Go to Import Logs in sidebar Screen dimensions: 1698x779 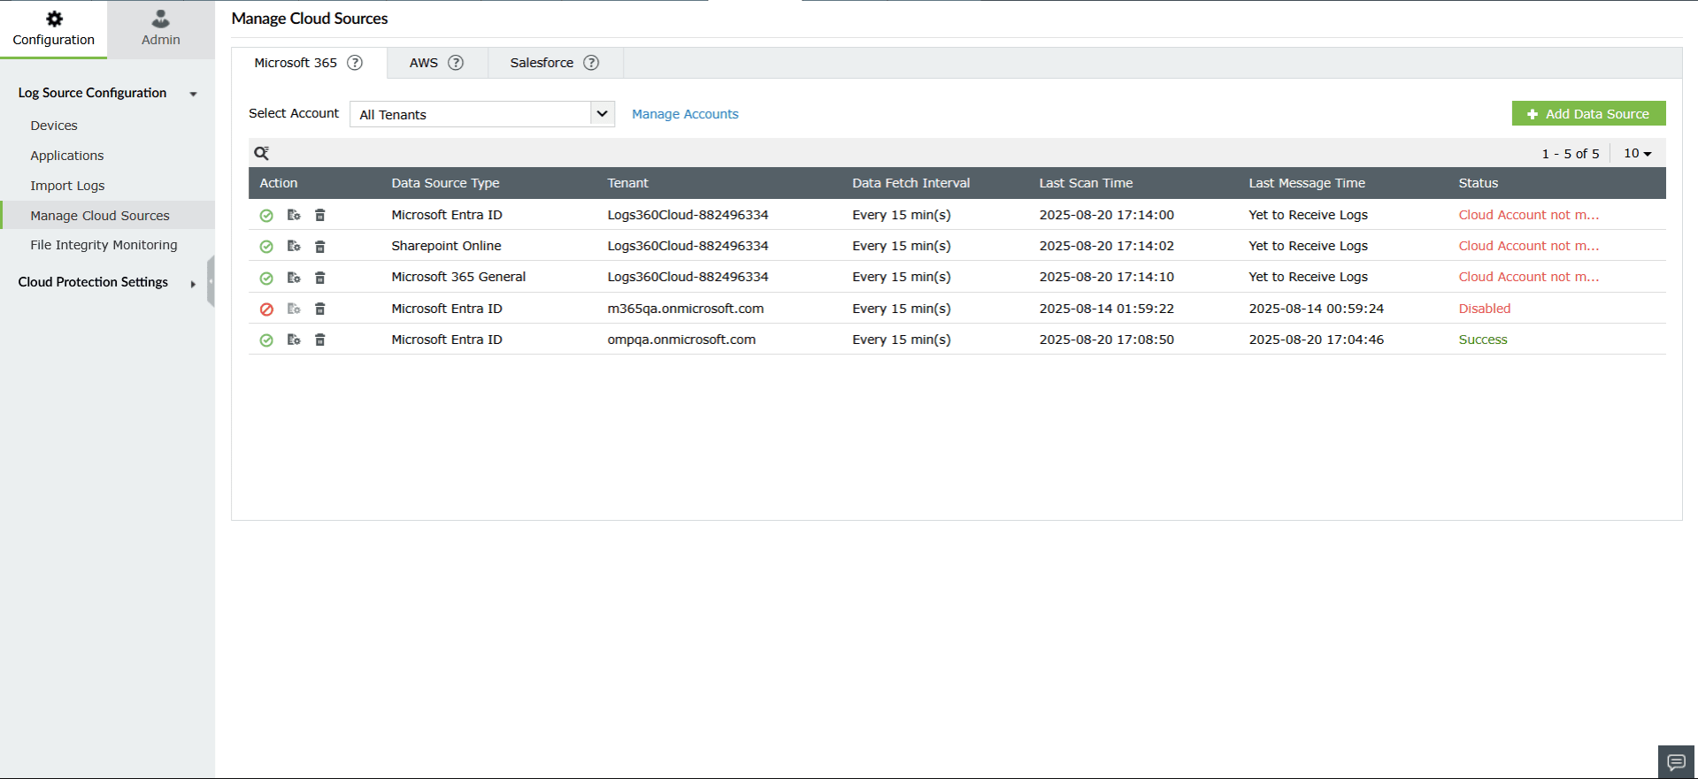tap(67, 186)
